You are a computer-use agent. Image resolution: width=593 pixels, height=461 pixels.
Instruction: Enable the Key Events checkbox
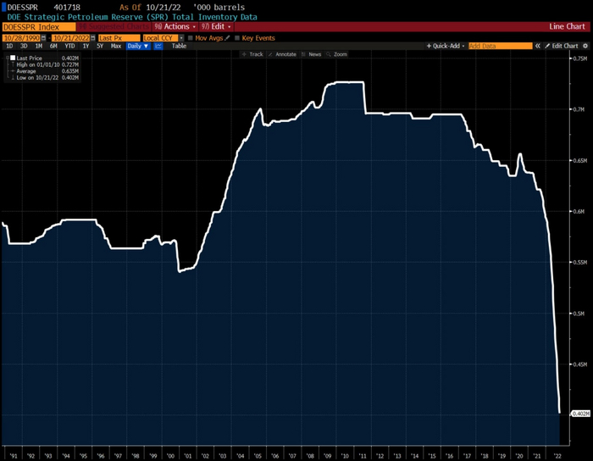click(x=237, y=38)
